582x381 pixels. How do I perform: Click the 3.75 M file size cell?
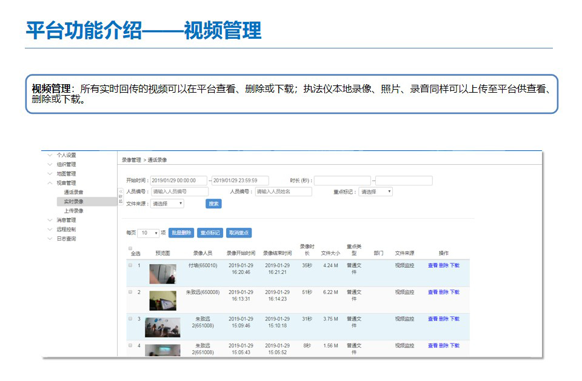(330, 319)
